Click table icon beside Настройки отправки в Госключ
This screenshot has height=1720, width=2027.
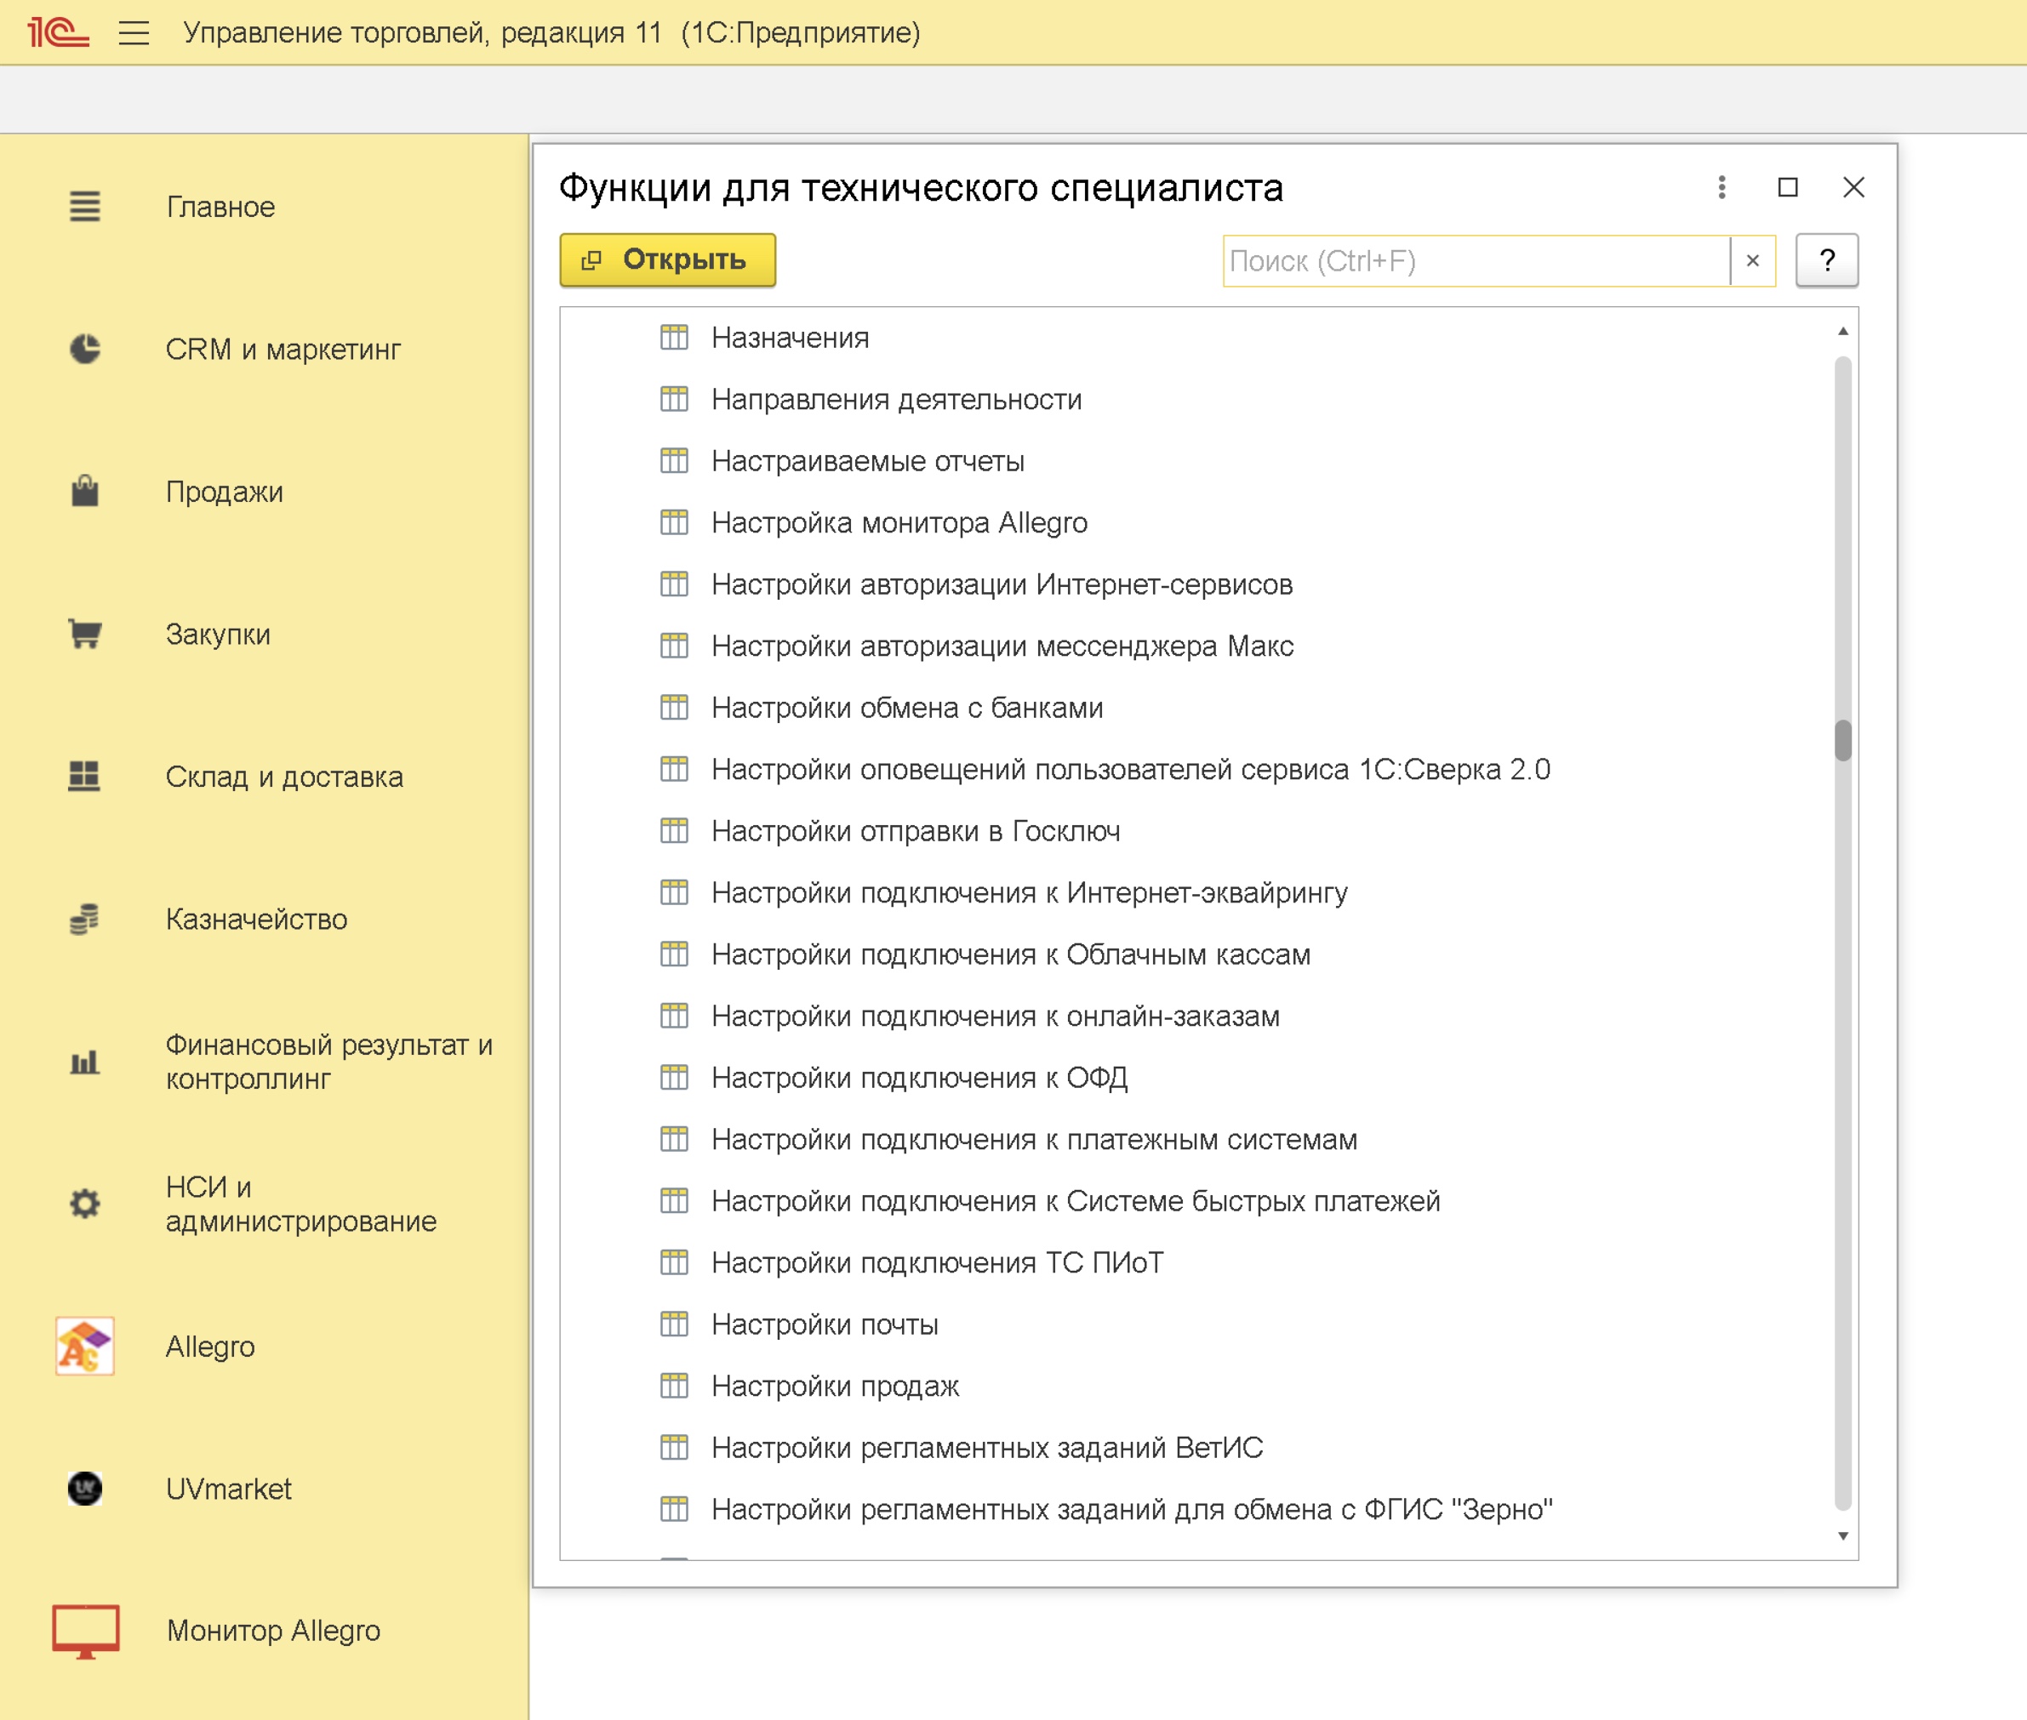pyautogui.click(x=674, y=831)
